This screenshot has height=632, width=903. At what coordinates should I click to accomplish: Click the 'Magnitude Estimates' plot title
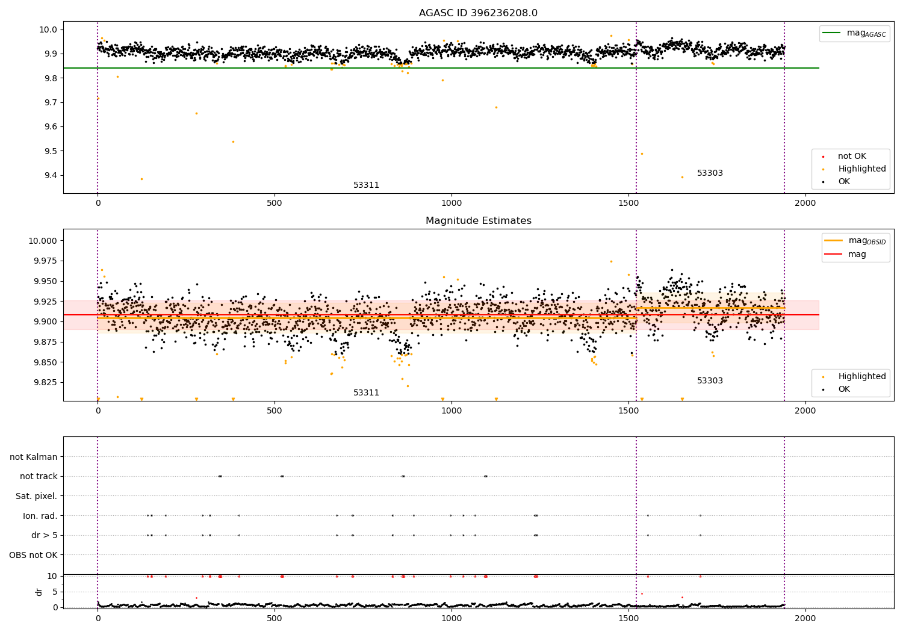(478, 221)
